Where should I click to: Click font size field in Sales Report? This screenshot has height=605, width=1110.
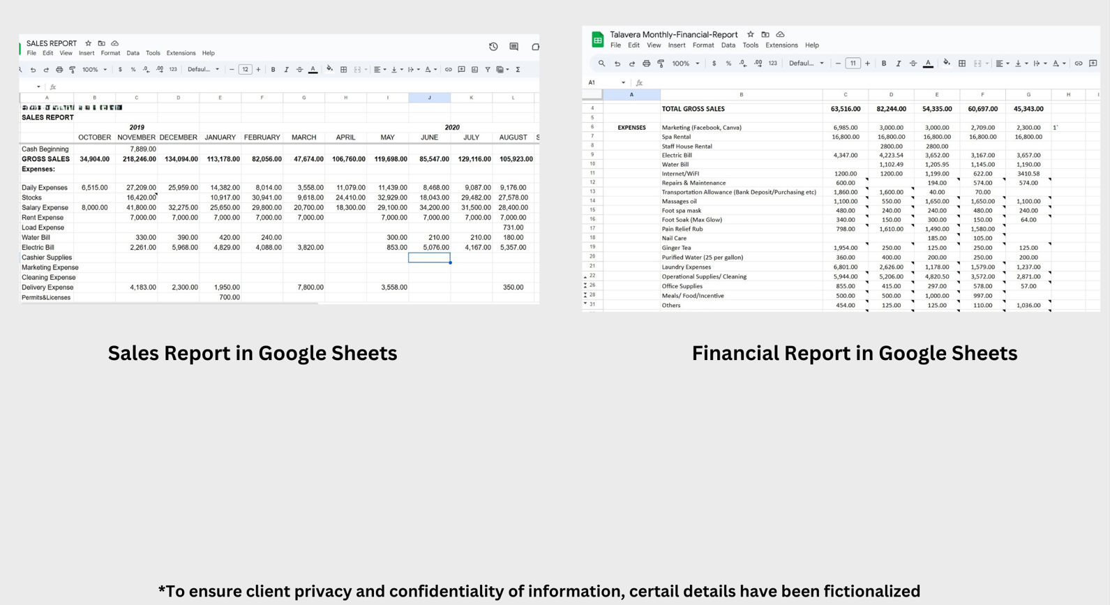(x=245, y=70)
